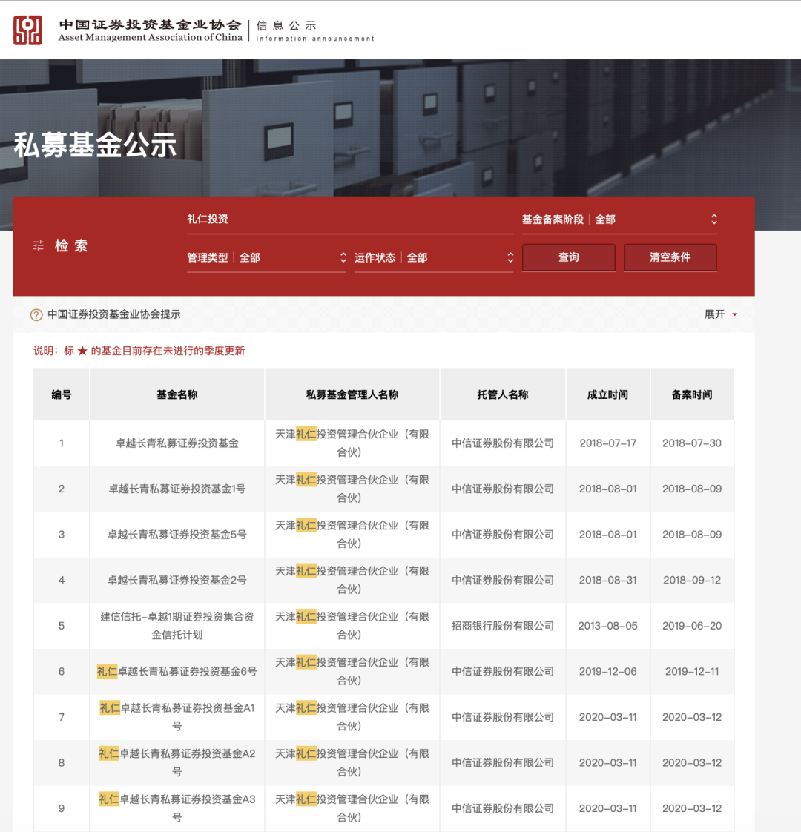Screen dimensions: 801x832
Task: Click the 托管人名称 column header
Action: coord(503,394)
